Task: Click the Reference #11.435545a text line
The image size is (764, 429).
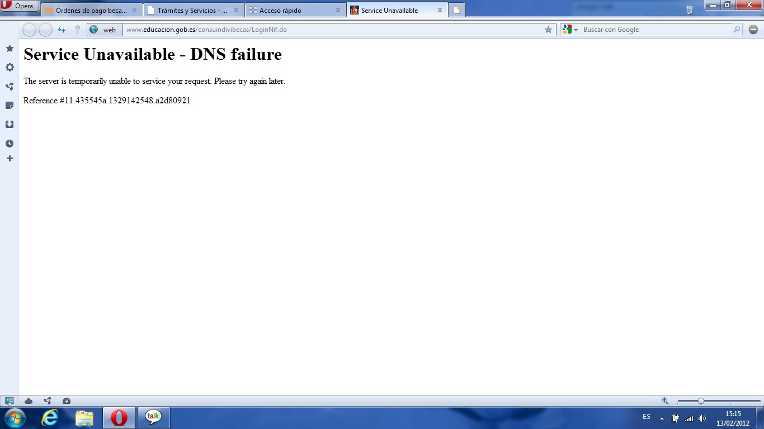Action: click(107, 101)
